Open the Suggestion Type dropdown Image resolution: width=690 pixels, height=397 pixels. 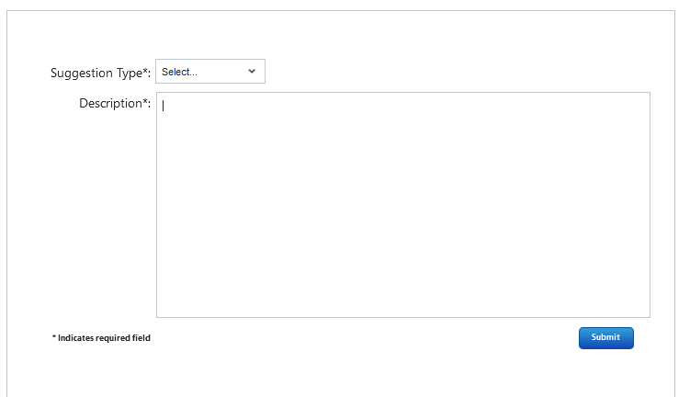tap(210, 72)
